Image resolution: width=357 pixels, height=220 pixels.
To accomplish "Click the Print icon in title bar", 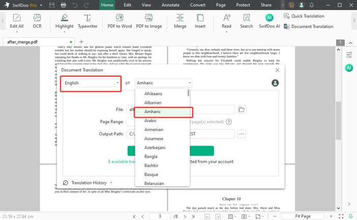I will [63, 5].
